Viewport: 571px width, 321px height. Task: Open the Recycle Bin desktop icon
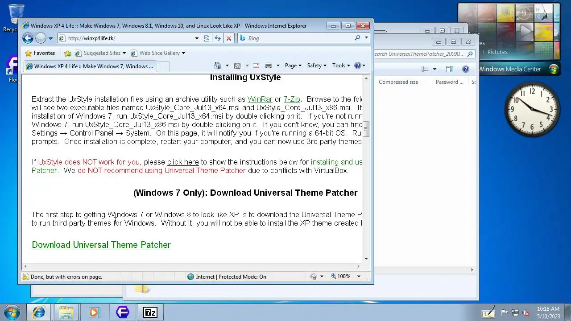pyautogui.click(x=16, y=18)
